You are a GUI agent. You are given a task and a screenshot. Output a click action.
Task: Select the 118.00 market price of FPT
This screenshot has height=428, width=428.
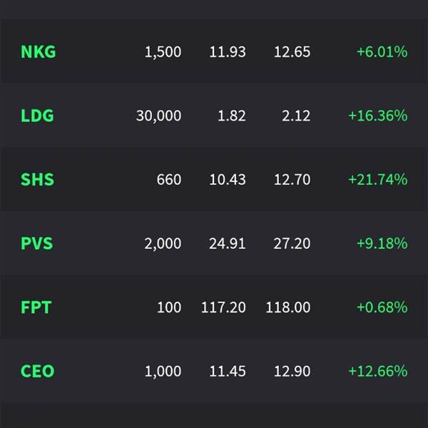pos(288,307)
